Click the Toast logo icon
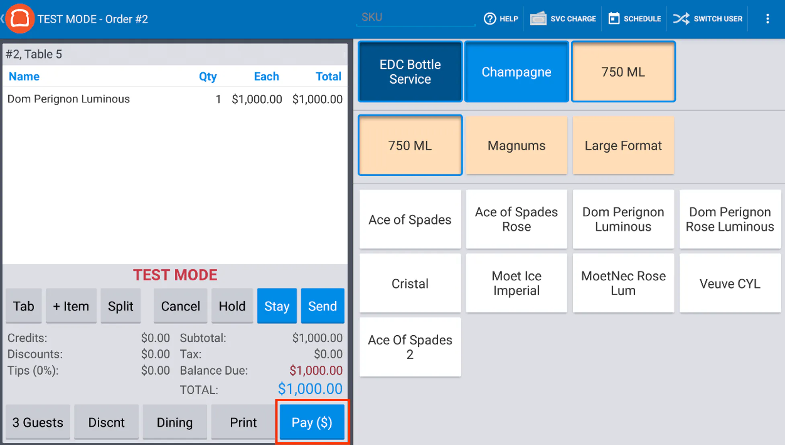This screenshot has height=445, width=785. point(20,18)
